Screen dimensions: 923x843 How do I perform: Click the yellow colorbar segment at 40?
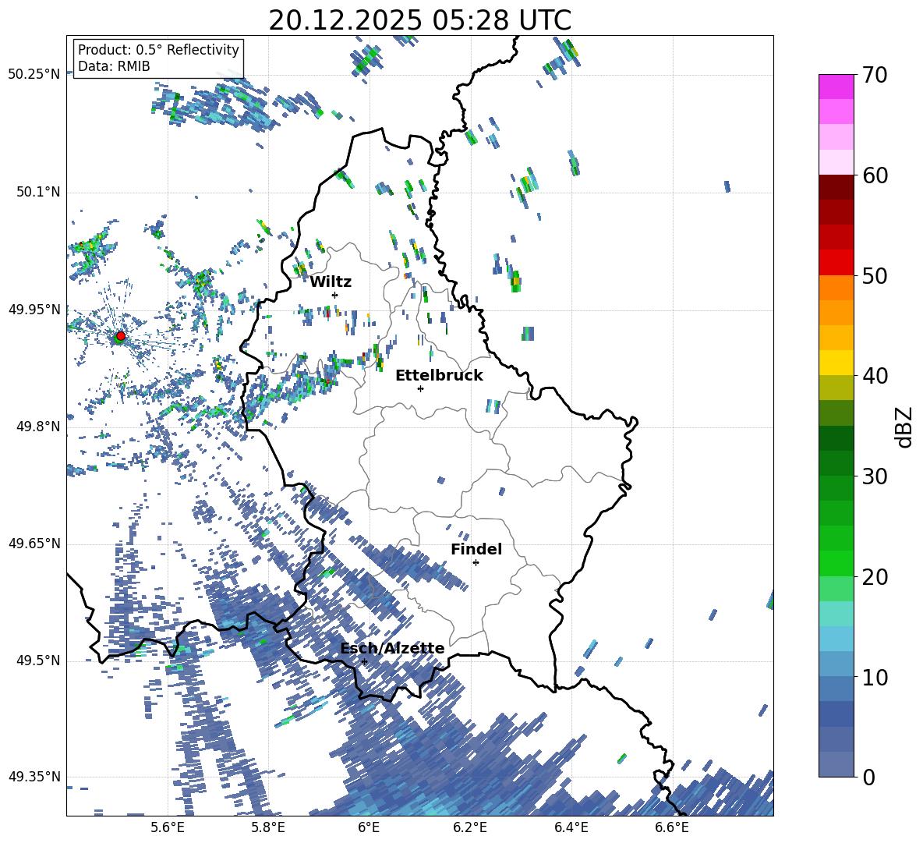coord(836,363)
